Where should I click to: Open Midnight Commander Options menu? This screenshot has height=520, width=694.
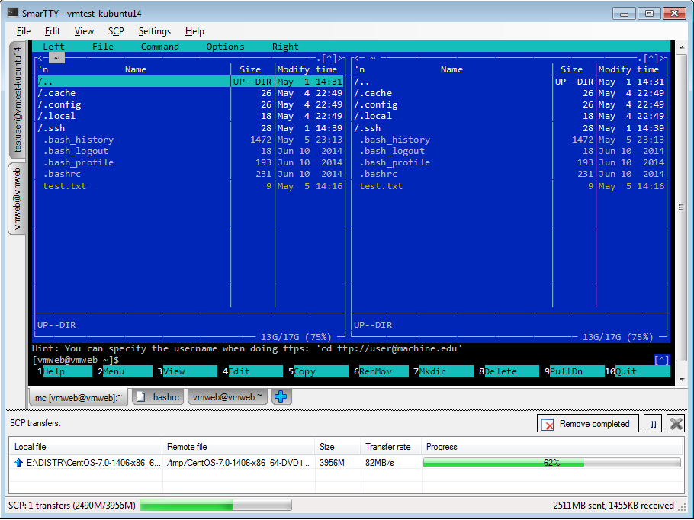[225, 47]
